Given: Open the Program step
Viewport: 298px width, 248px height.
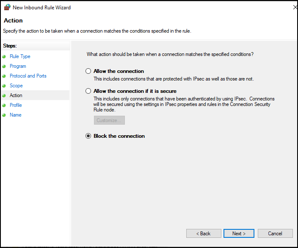Looking at the screenshot, I should (18, 66).
